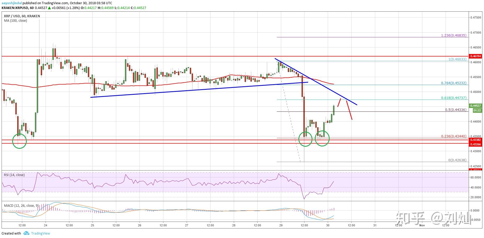Select the 'MACD (12, 26, close, 9)' label

pos(21,205)
